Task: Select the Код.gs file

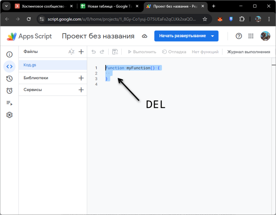Action: pos(30,65)
